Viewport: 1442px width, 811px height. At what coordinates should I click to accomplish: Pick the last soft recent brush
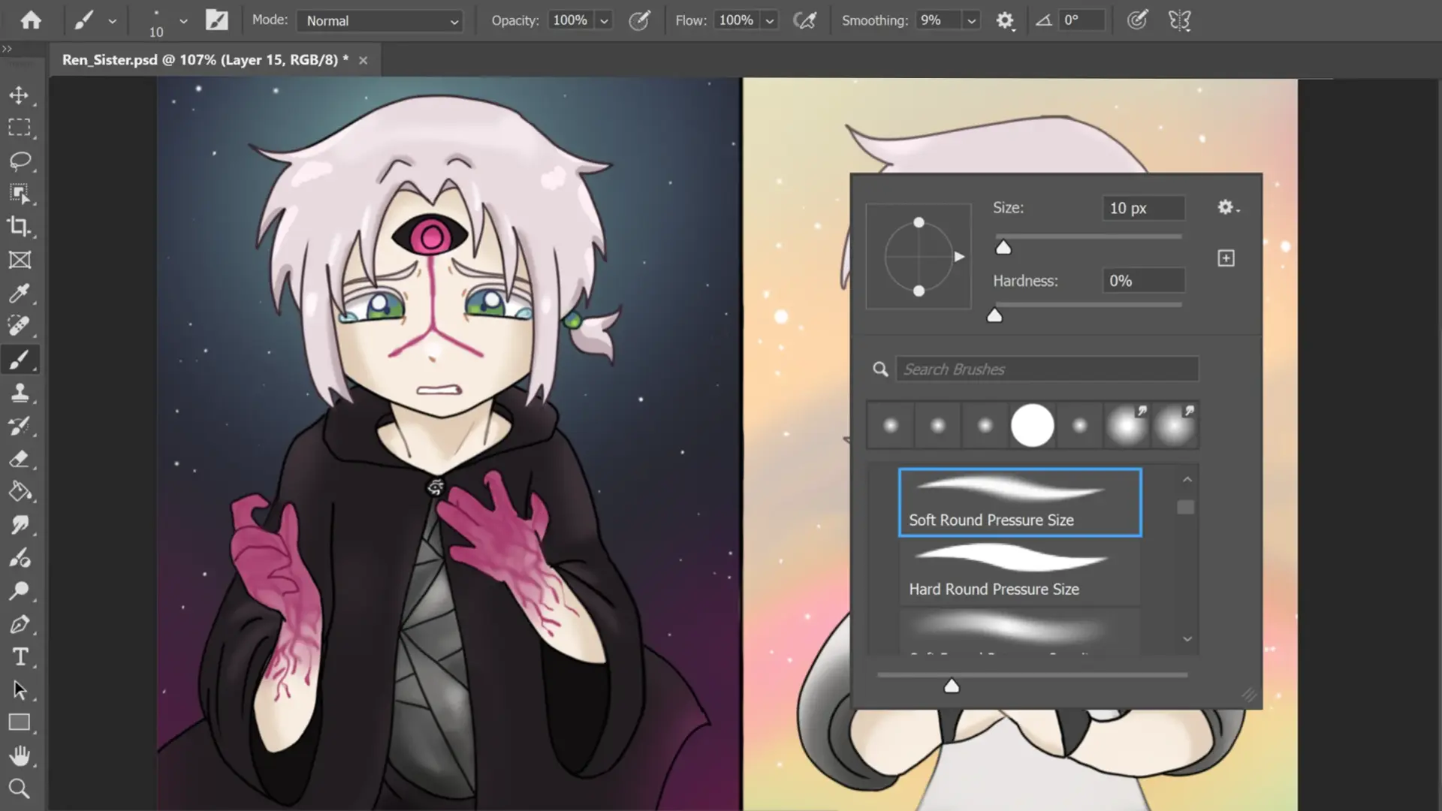coord(1174,426)
